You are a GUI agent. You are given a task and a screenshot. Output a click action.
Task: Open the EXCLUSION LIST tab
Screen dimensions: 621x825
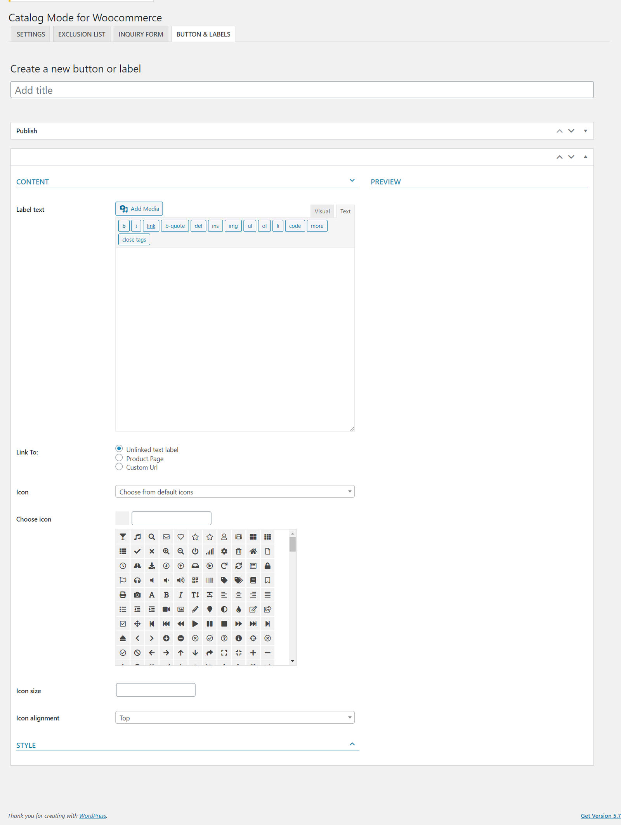82,34
